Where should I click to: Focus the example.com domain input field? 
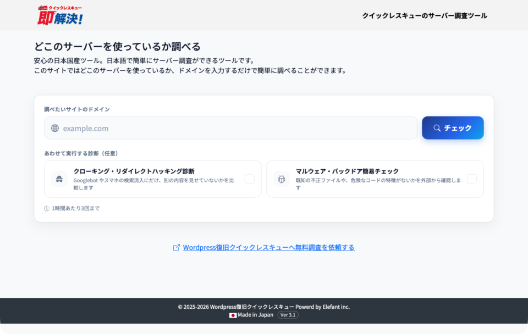point(230,128)
